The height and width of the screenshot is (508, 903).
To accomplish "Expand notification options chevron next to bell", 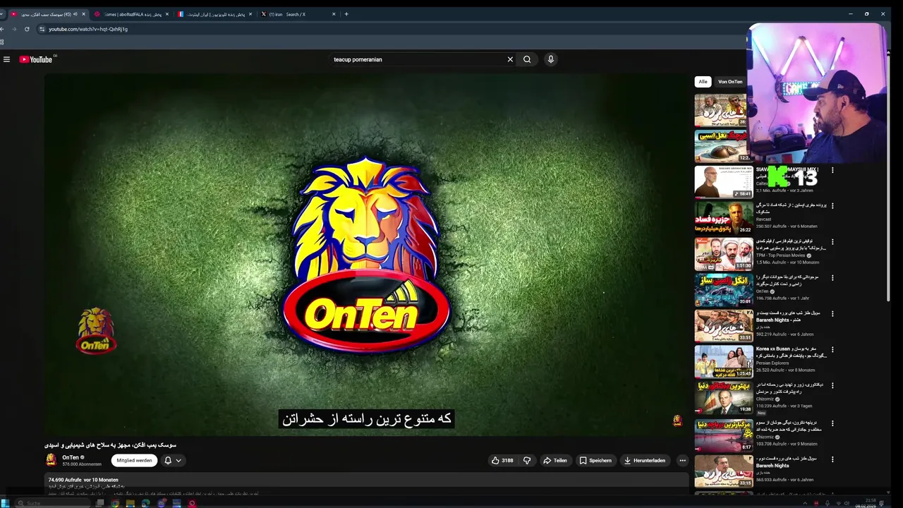I will pyautogui.click(x=178, y=460).
